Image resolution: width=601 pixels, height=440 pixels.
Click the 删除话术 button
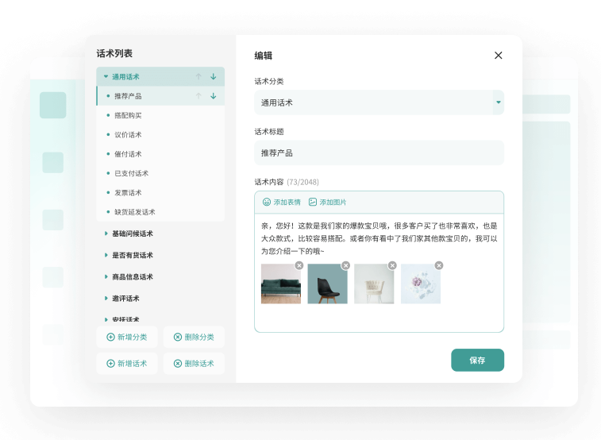tap(194, 363)
